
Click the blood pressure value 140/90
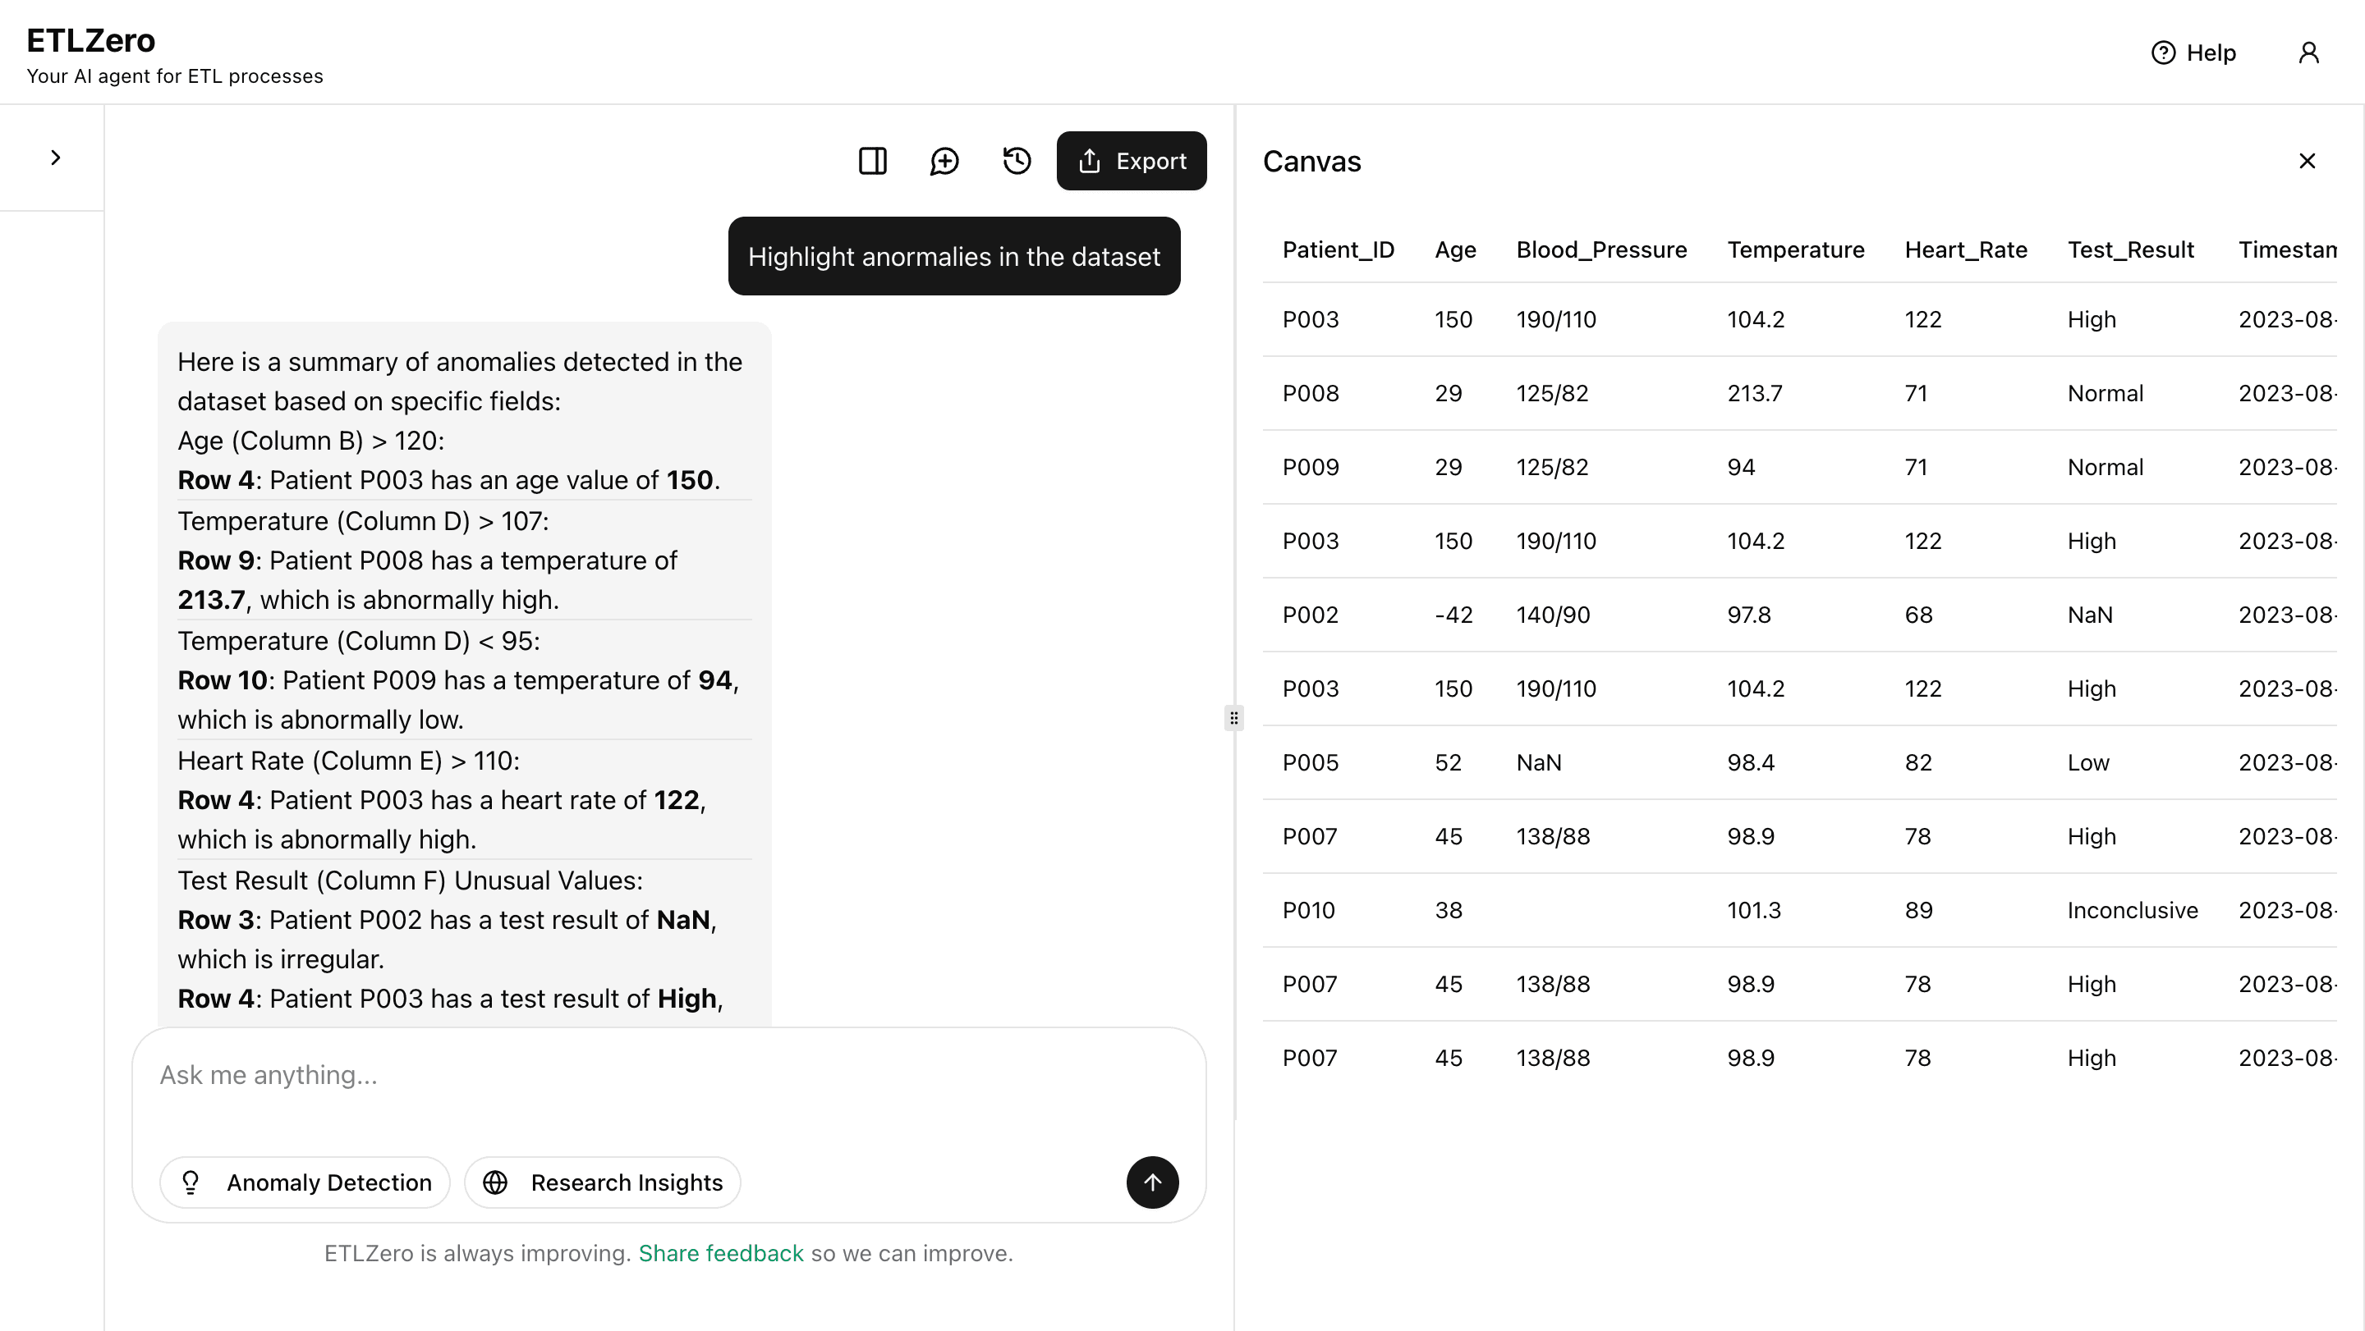[x=1553, y=615]
